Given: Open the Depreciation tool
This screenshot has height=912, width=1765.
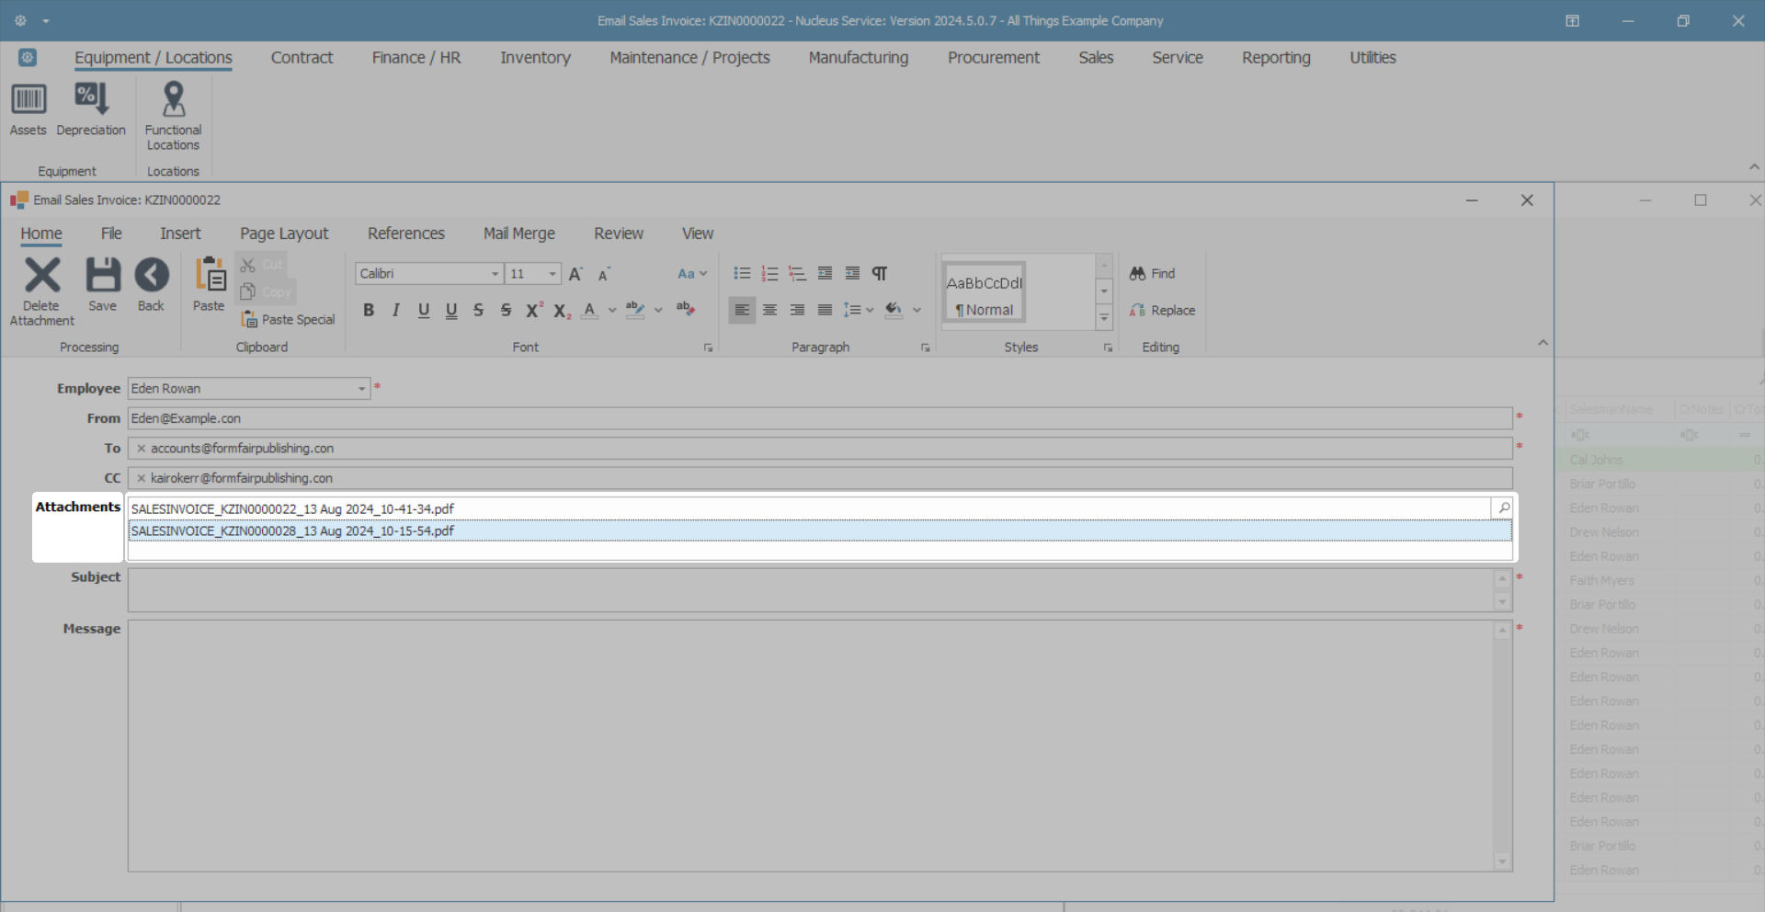Looking at the screenshot, I should 91,99.
